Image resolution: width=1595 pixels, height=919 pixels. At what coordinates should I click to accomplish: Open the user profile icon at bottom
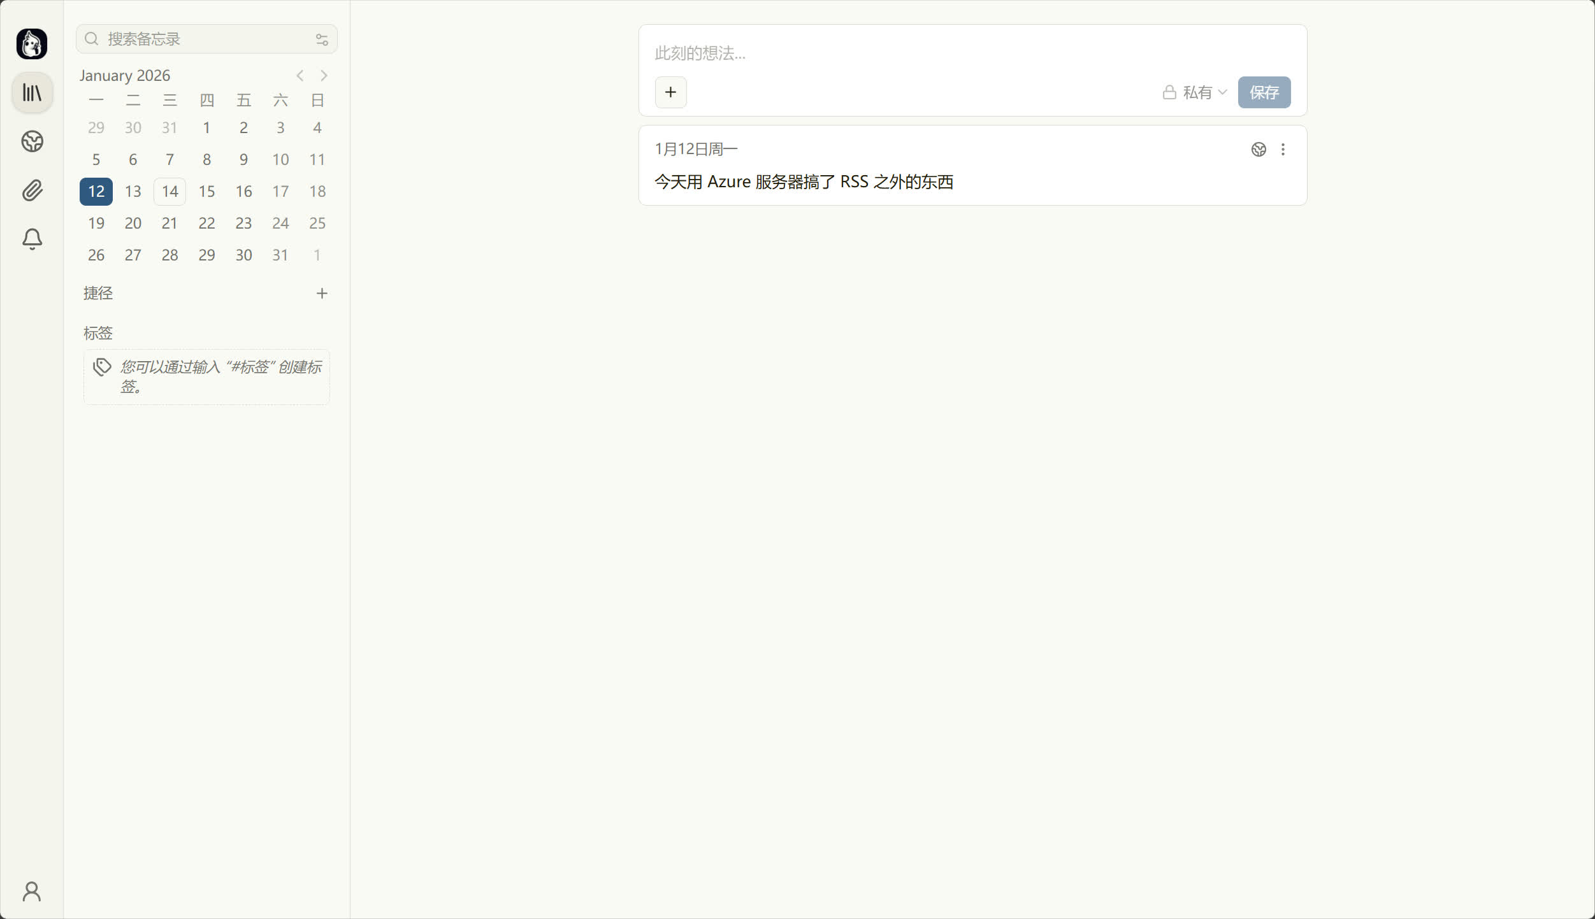click(x=32, y=891)
